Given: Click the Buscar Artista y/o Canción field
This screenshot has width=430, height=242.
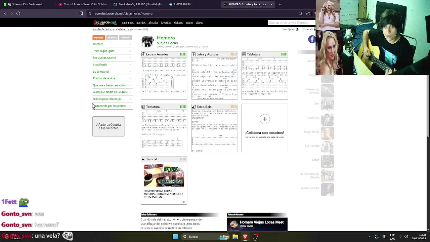Looking at the screenshot, I should coord(292,23).
